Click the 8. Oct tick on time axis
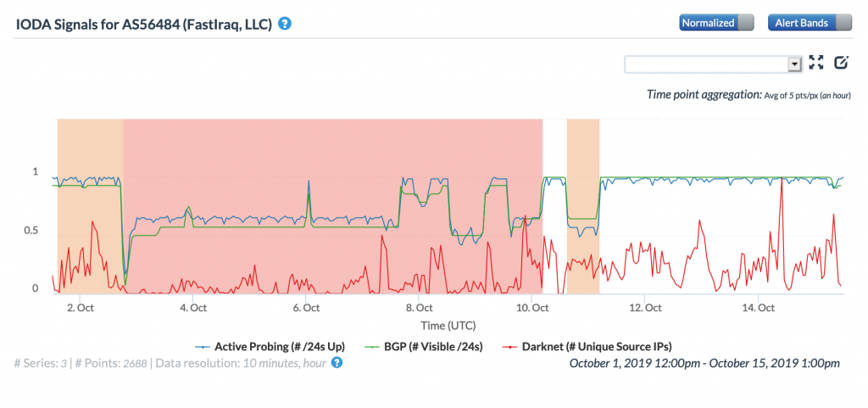 pyautogui.click(x=420, y=307)
